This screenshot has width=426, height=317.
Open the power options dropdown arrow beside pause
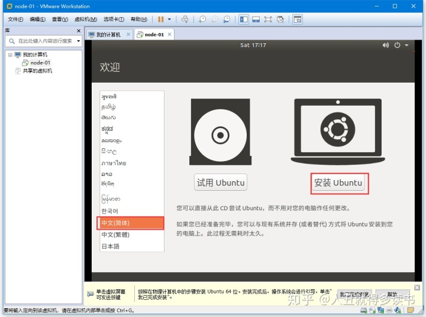point(170,19)
